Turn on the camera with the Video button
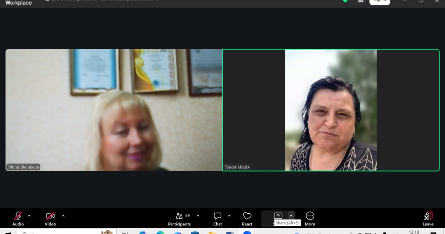This screenshot has height=234, width=445. pos(50,219)
